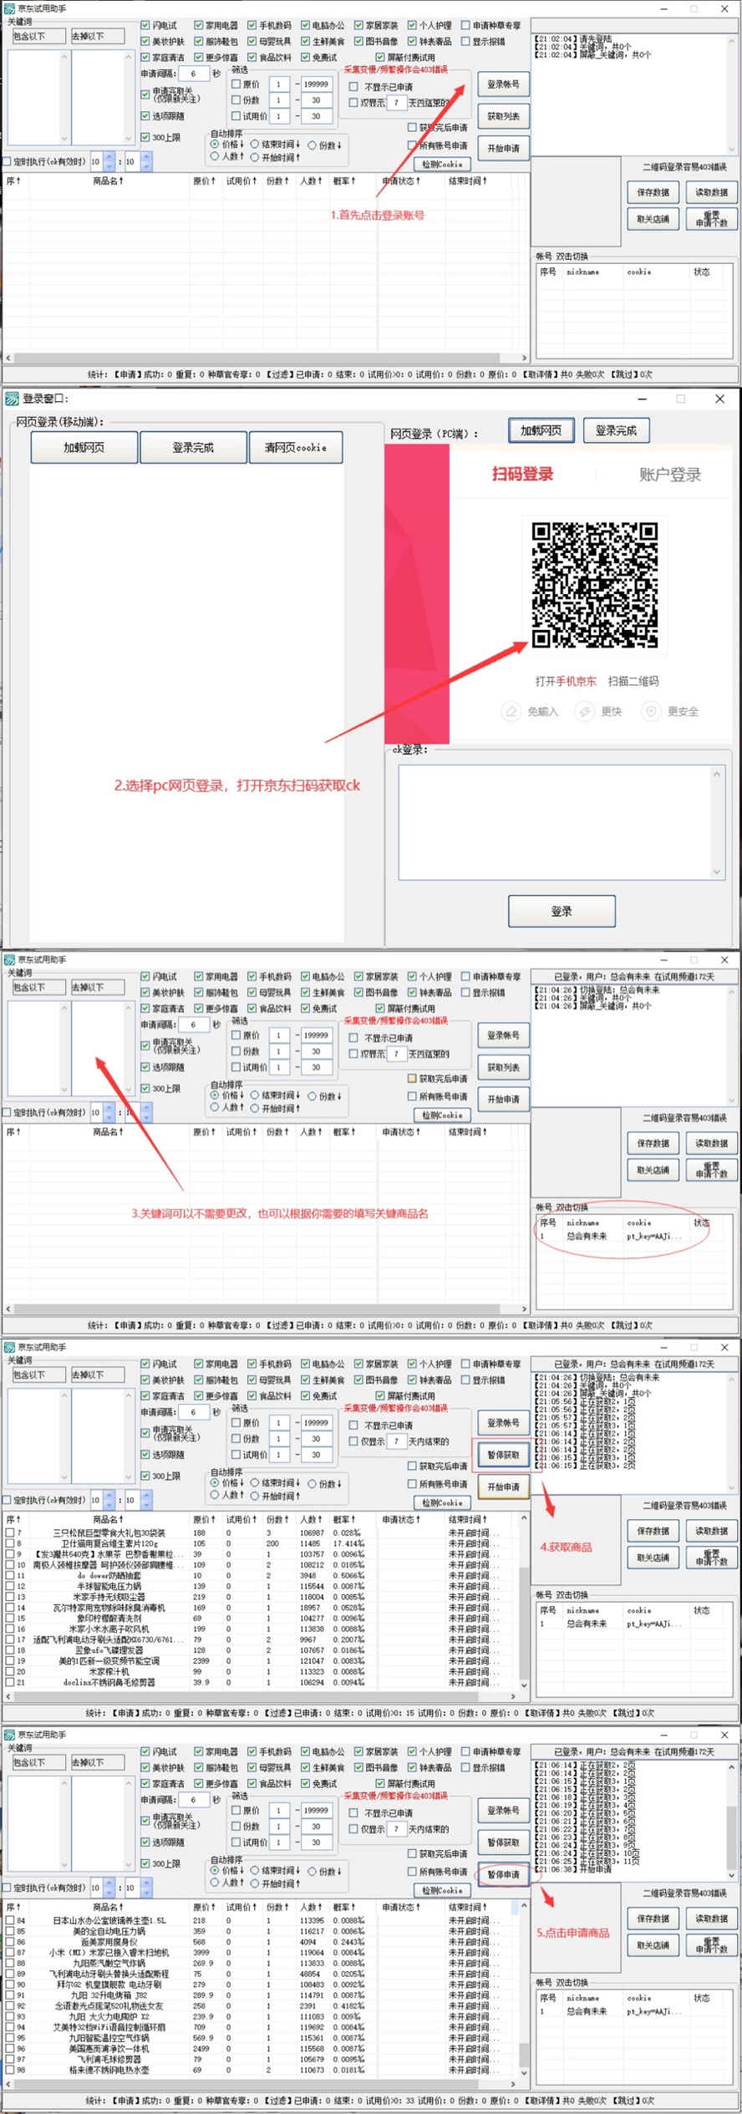
Task: Tick 不显示已申请 in the not-logged-in assistant window
Action: [353, 87]
